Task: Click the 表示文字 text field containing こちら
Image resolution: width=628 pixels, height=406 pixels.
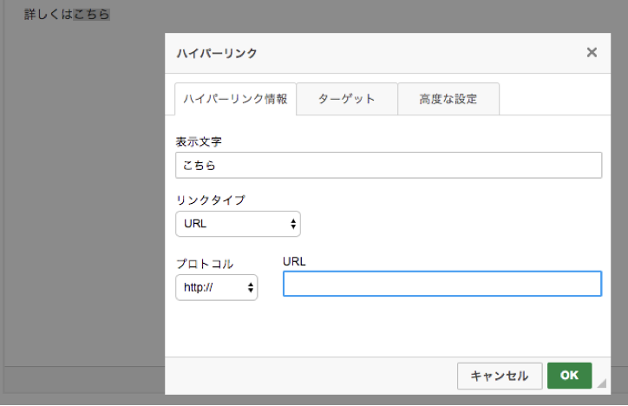Action: coord(388,165)
